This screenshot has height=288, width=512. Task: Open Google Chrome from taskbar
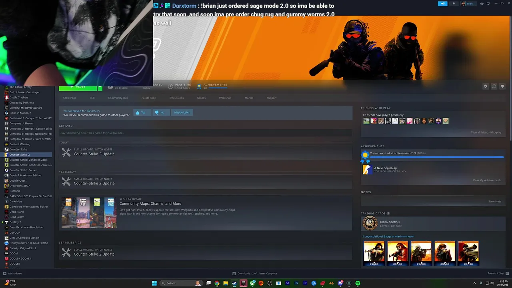[217, 283]
